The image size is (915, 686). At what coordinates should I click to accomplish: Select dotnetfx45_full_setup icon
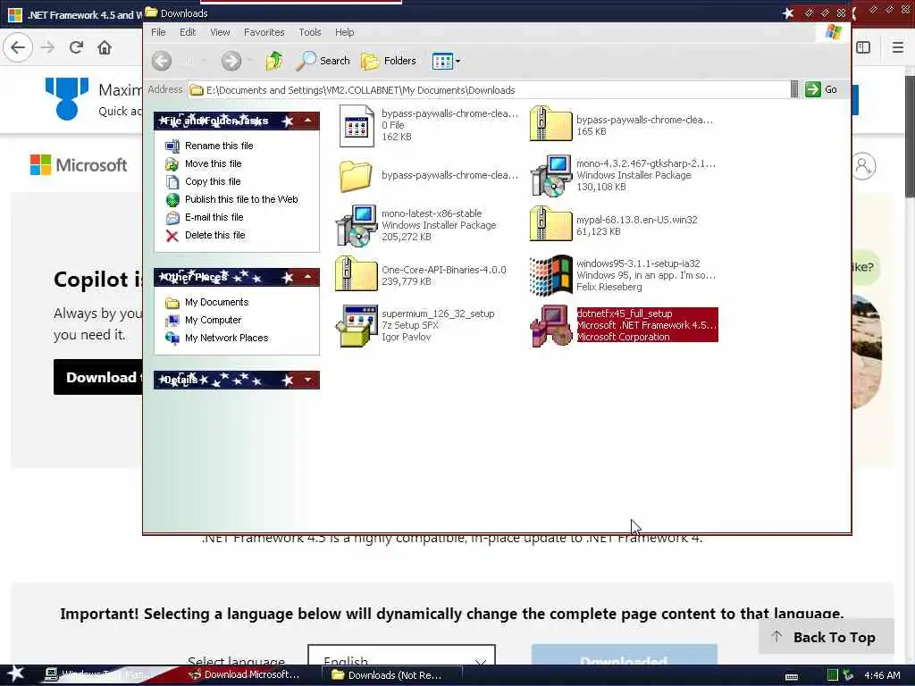pyautogui.click(x=550, y=325)
